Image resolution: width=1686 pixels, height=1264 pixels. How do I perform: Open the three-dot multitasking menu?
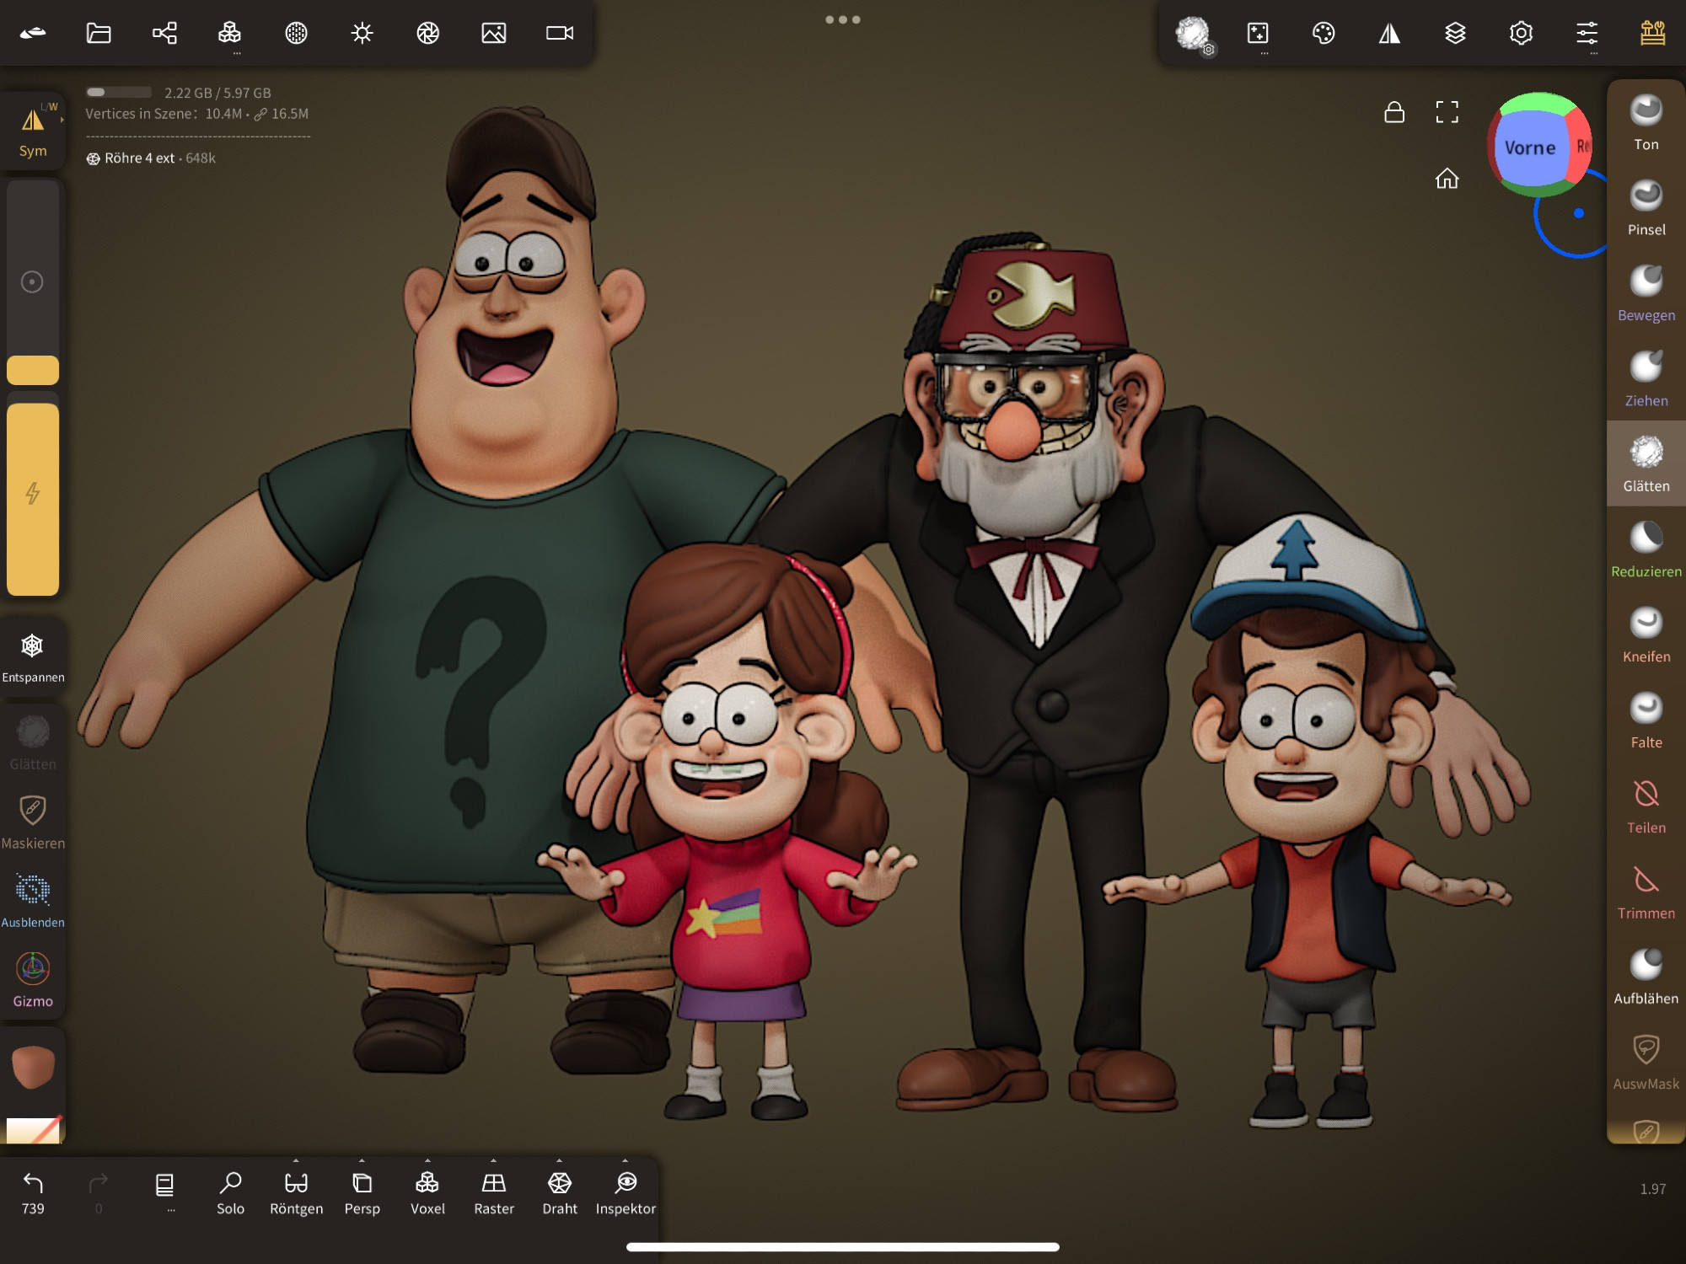[x=843, y=19]
